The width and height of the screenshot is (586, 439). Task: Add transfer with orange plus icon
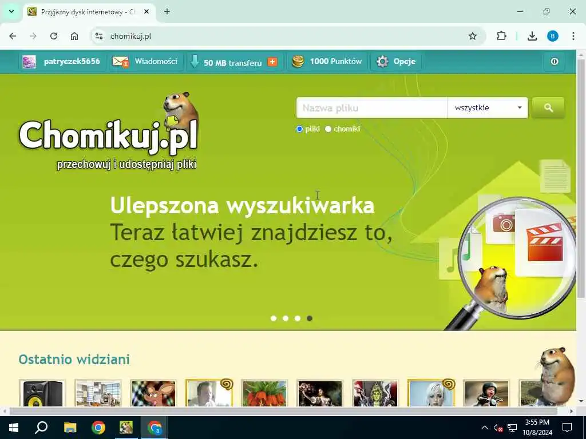272,62
